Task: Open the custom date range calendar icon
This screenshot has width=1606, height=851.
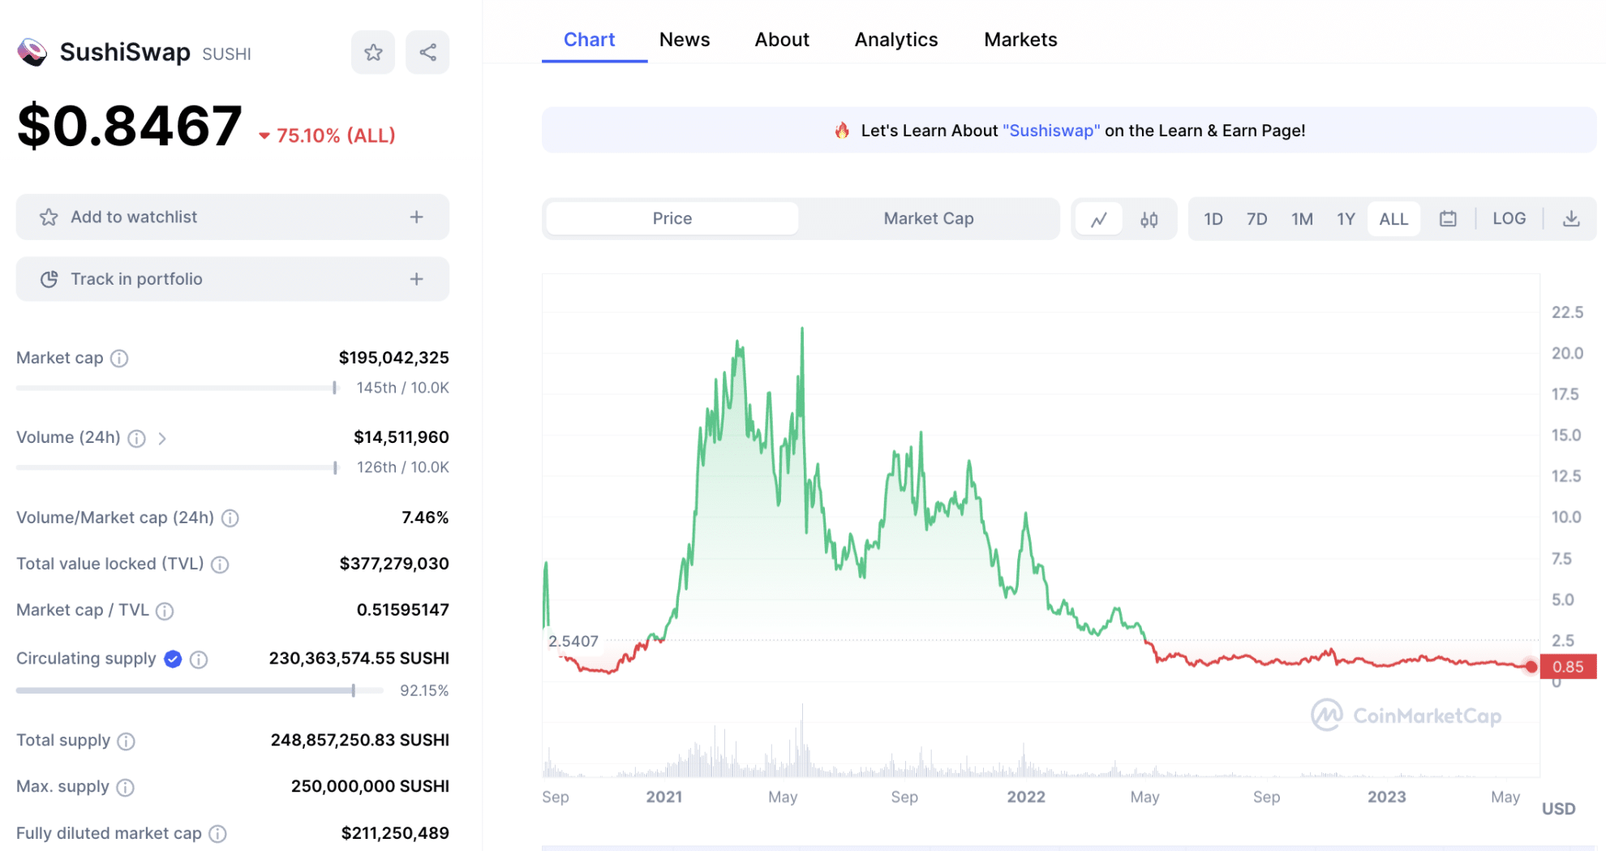Action: pyautogui.click(x=1448, y=218)
